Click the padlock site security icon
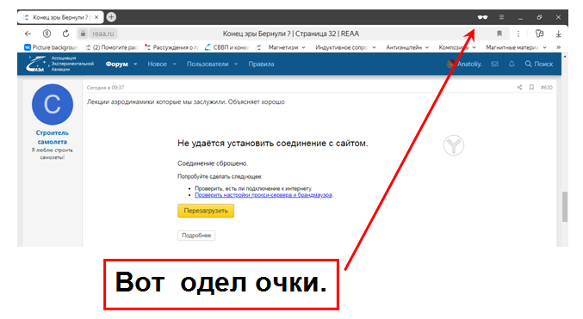 coord(83,34)
